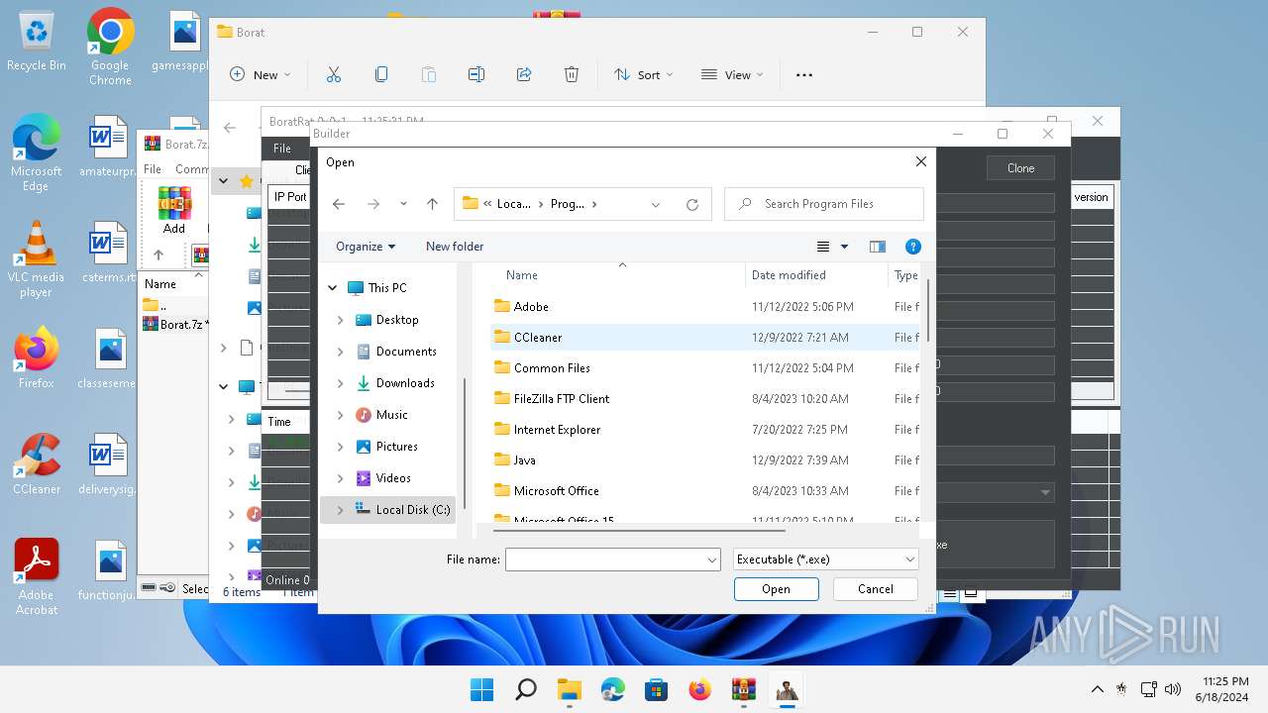
Task: Open Recycle Bin desktop icon
Action: (x=36, y=42)
